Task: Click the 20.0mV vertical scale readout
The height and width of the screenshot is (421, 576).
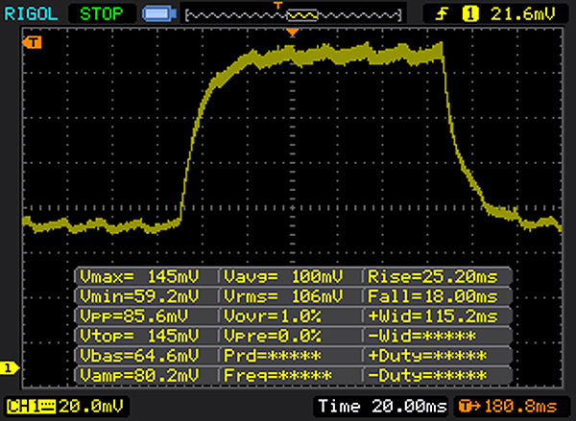Action: click(x=91, y=407)
